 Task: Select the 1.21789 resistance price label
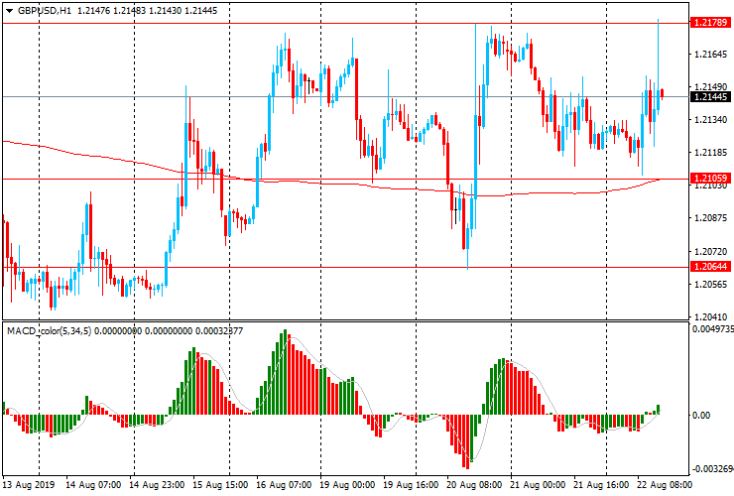pyautogui.click(x=710, y=23)
